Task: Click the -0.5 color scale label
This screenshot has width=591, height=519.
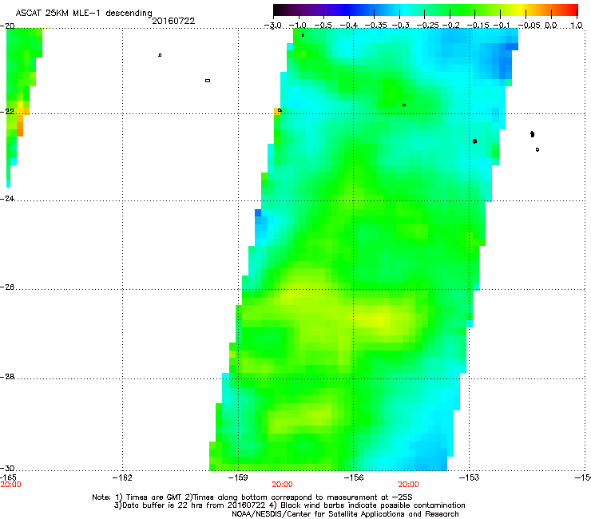Action: tap(323, 26)
